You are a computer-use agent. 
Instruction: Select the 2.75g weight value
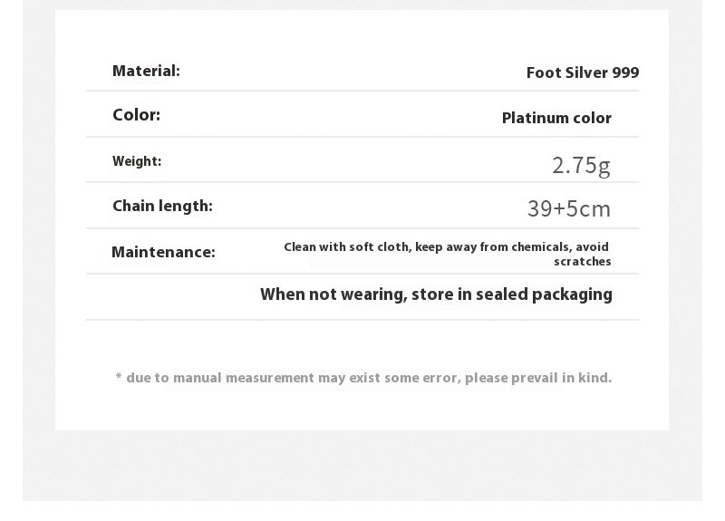(x=581, y=165)
